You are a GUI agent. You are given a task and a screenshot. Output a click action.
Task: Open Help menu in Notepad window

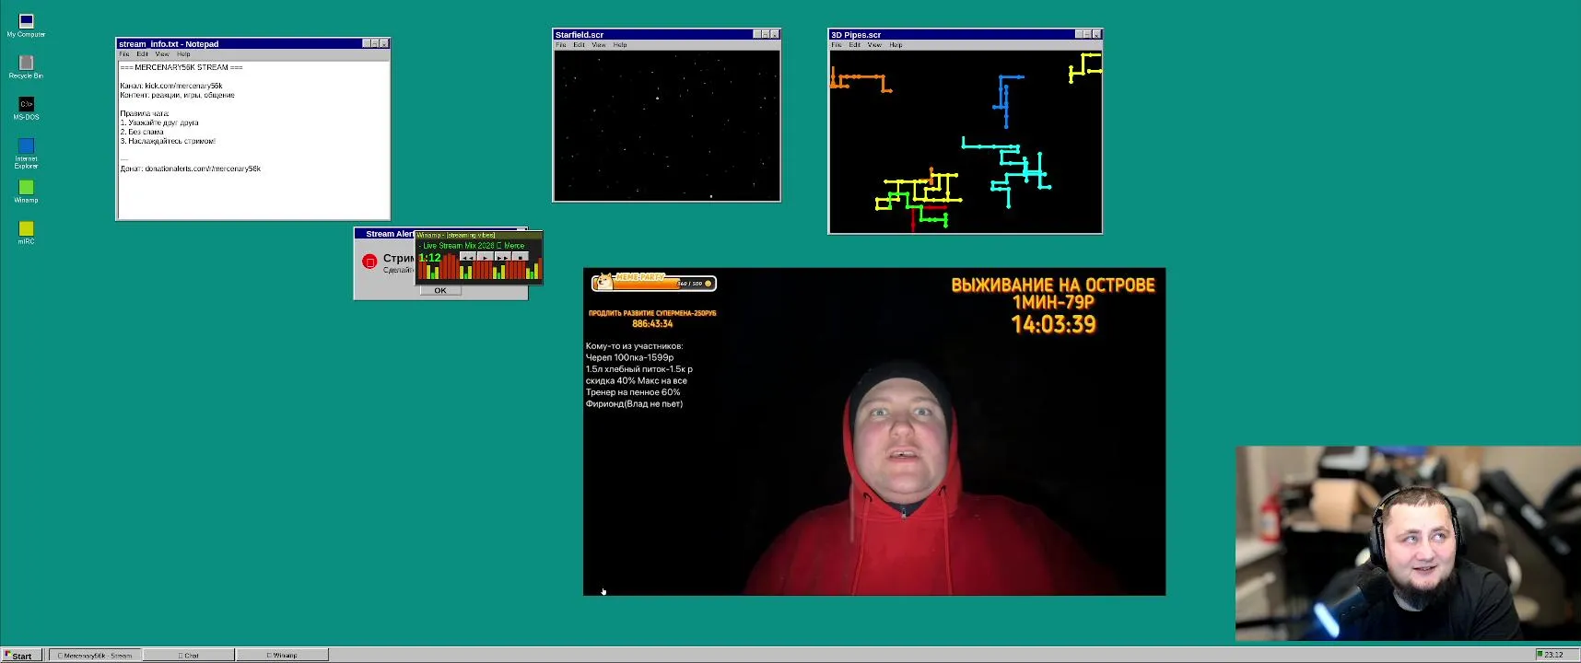(183, 54)
